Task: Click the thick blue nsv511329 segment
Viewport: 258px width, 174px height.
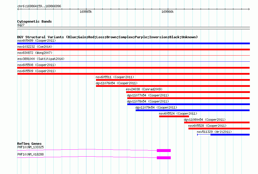Action: [230, 135]
